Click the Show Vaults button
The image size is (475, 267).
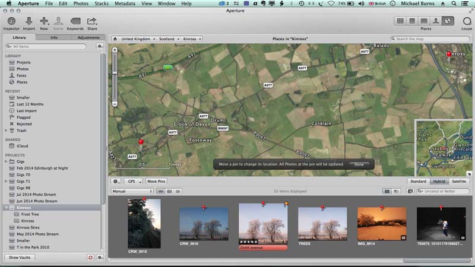pyautogui.click(x=20, y=258)
